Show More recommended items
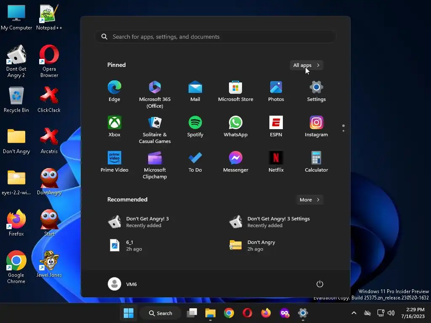Image resolution: width=431 pixels, height=323 pixels. pyautogui.click(x=310, y=200)
